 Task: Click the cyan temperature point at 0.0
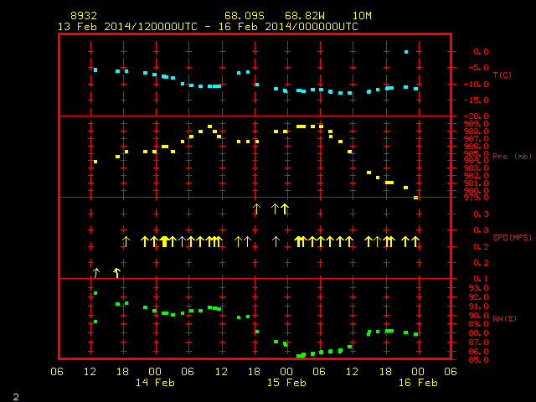406,52
